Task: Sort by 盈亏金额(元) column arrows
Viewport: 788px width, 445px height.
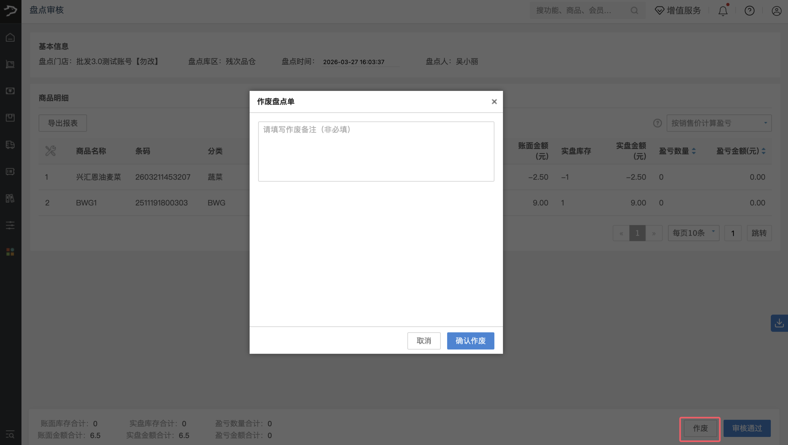Action: click(764, 151)
